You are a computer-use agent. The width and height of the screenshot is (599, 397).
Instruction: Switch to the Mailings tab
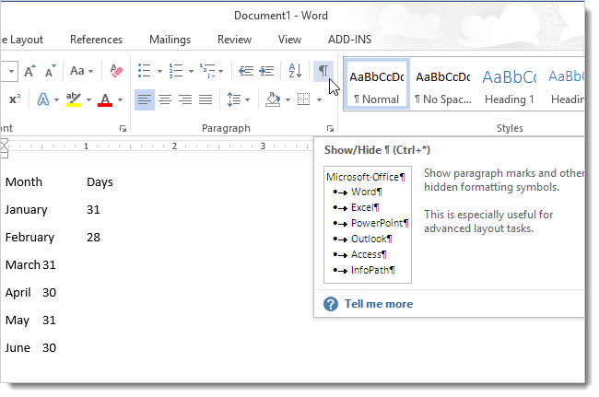click(170, 40)
